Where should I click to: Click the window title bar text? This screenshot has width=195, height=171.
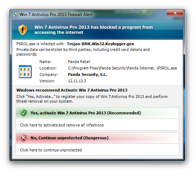[56, 15]
